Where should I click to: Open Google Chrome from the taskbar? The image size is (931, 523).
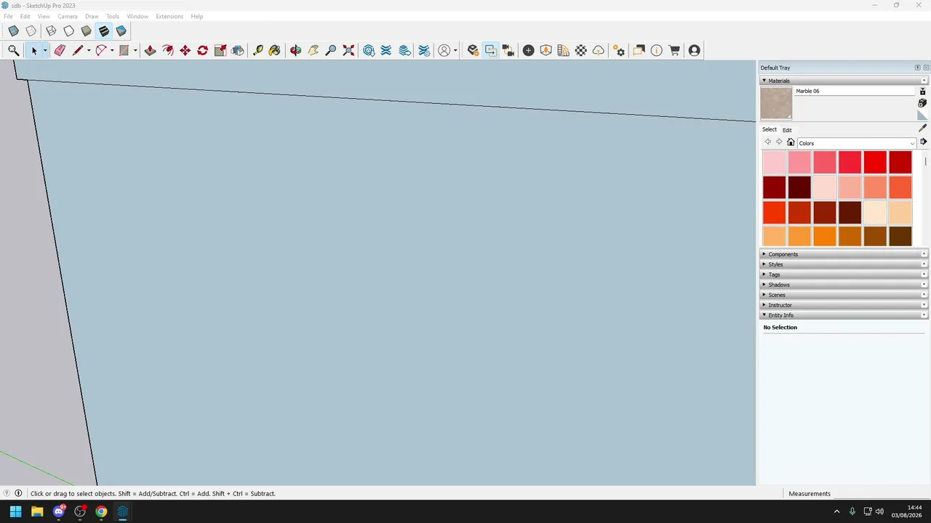click(101, 511)
